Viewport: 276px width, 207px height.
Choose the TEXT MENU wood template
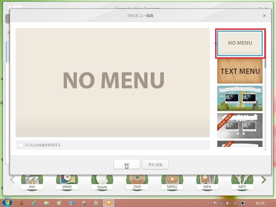click(239, 71)
